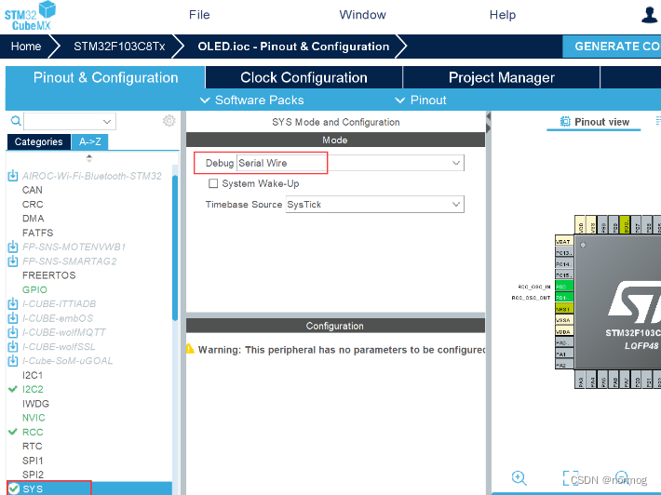
Task: Click the PC13 pin on the chip
Action: coord(564,253)
